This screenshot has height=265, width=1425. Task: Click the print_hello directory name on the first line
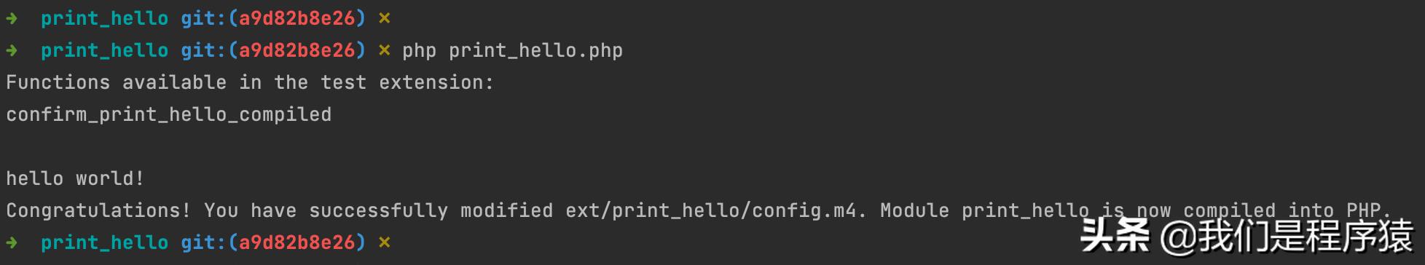104,19
